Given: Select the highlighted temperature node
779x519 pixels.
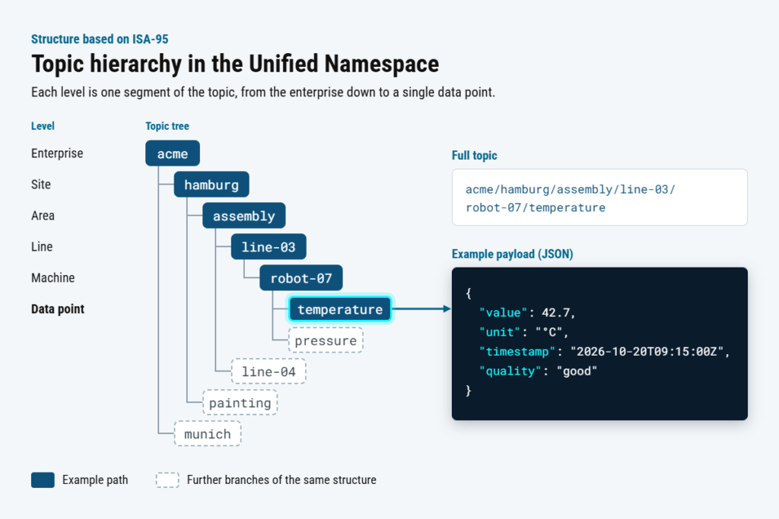Looking at the screenshot, I should click(340, 309).
